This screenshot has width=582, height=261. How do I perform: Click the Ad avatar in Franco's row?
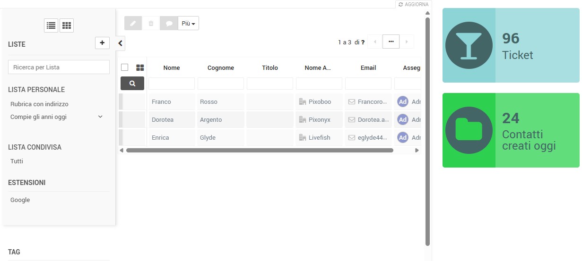pos(403,102)
